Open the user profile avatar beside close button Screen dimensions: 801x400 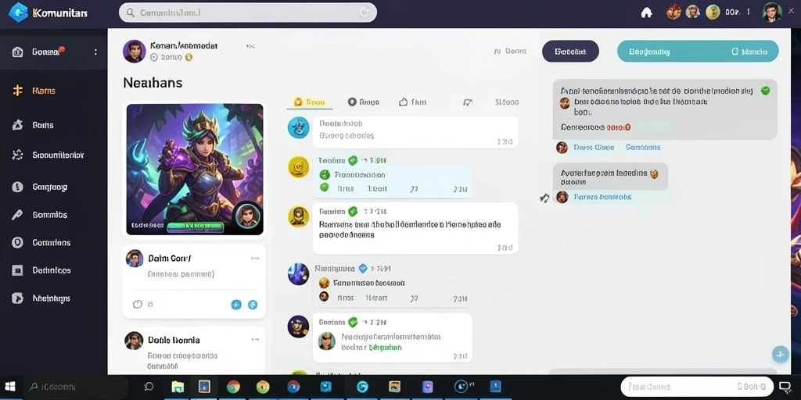772,12
